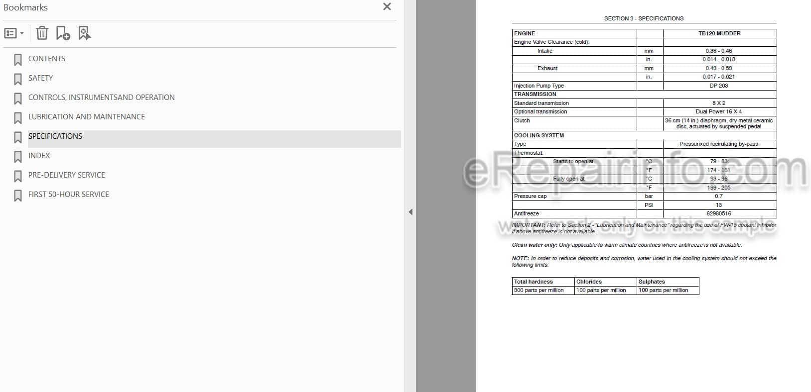Viewport: 811px width, 392px height.
Task: Click the bookmark icon beside INDEX
Action: click(x=18, y=157)
